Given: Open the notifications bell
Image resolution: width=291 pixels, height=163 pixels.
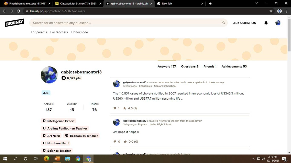Looking at the screenshot, I should pyautogui.click(x=266, y=23).
